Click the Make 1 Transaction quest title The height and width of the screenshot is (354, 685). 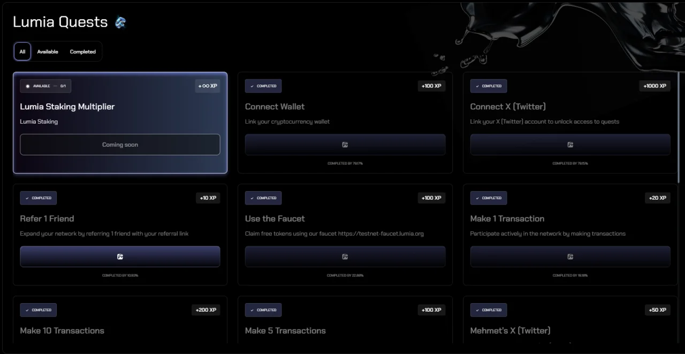coord(507,219)
